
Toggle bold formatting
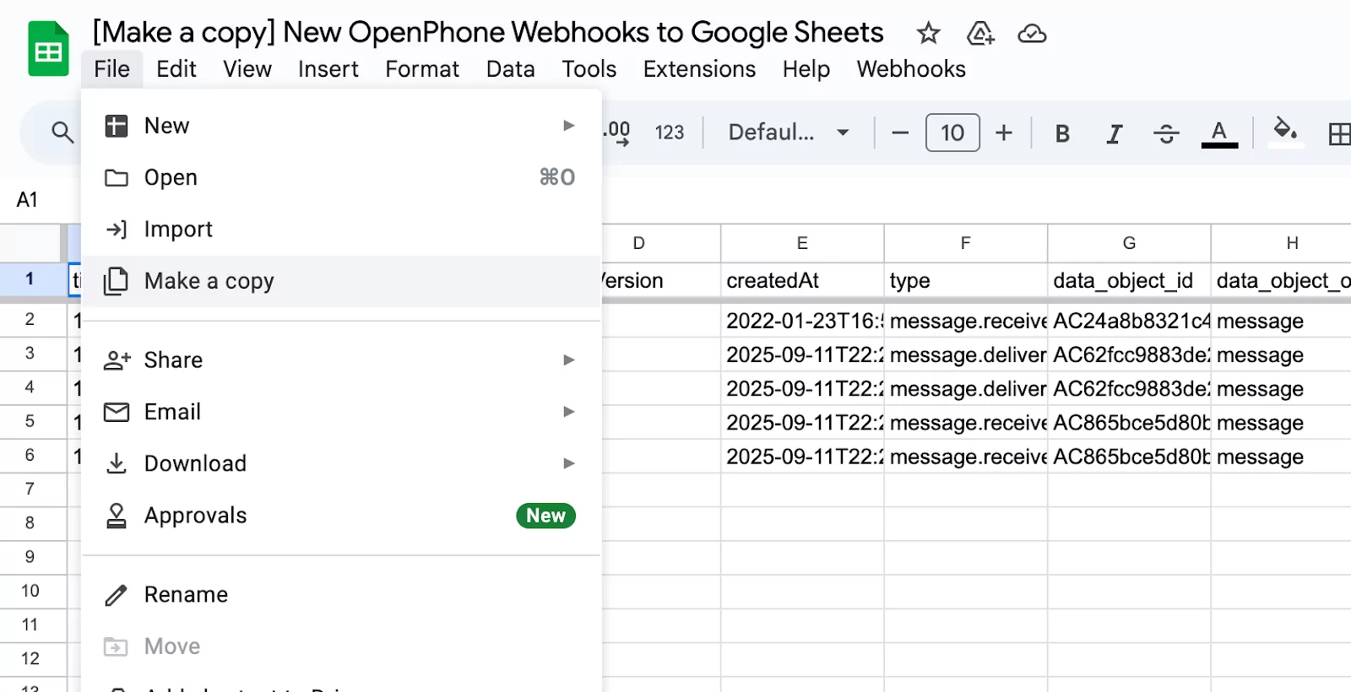coord(1062,133)
